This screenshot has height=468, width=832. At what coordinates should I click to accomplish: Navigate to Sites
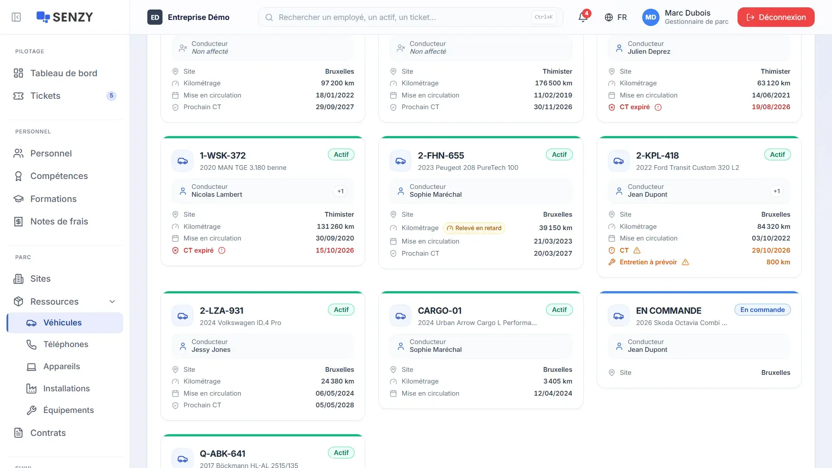[x=65, y=279]
